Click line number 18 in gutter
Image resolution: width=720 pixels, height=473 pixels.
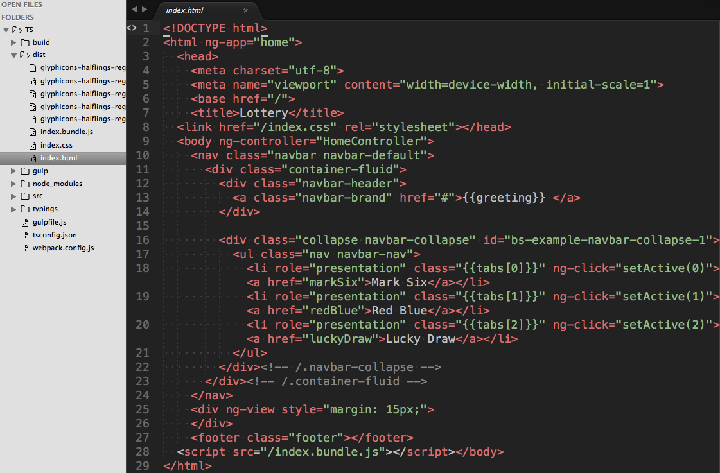(143, 268)
